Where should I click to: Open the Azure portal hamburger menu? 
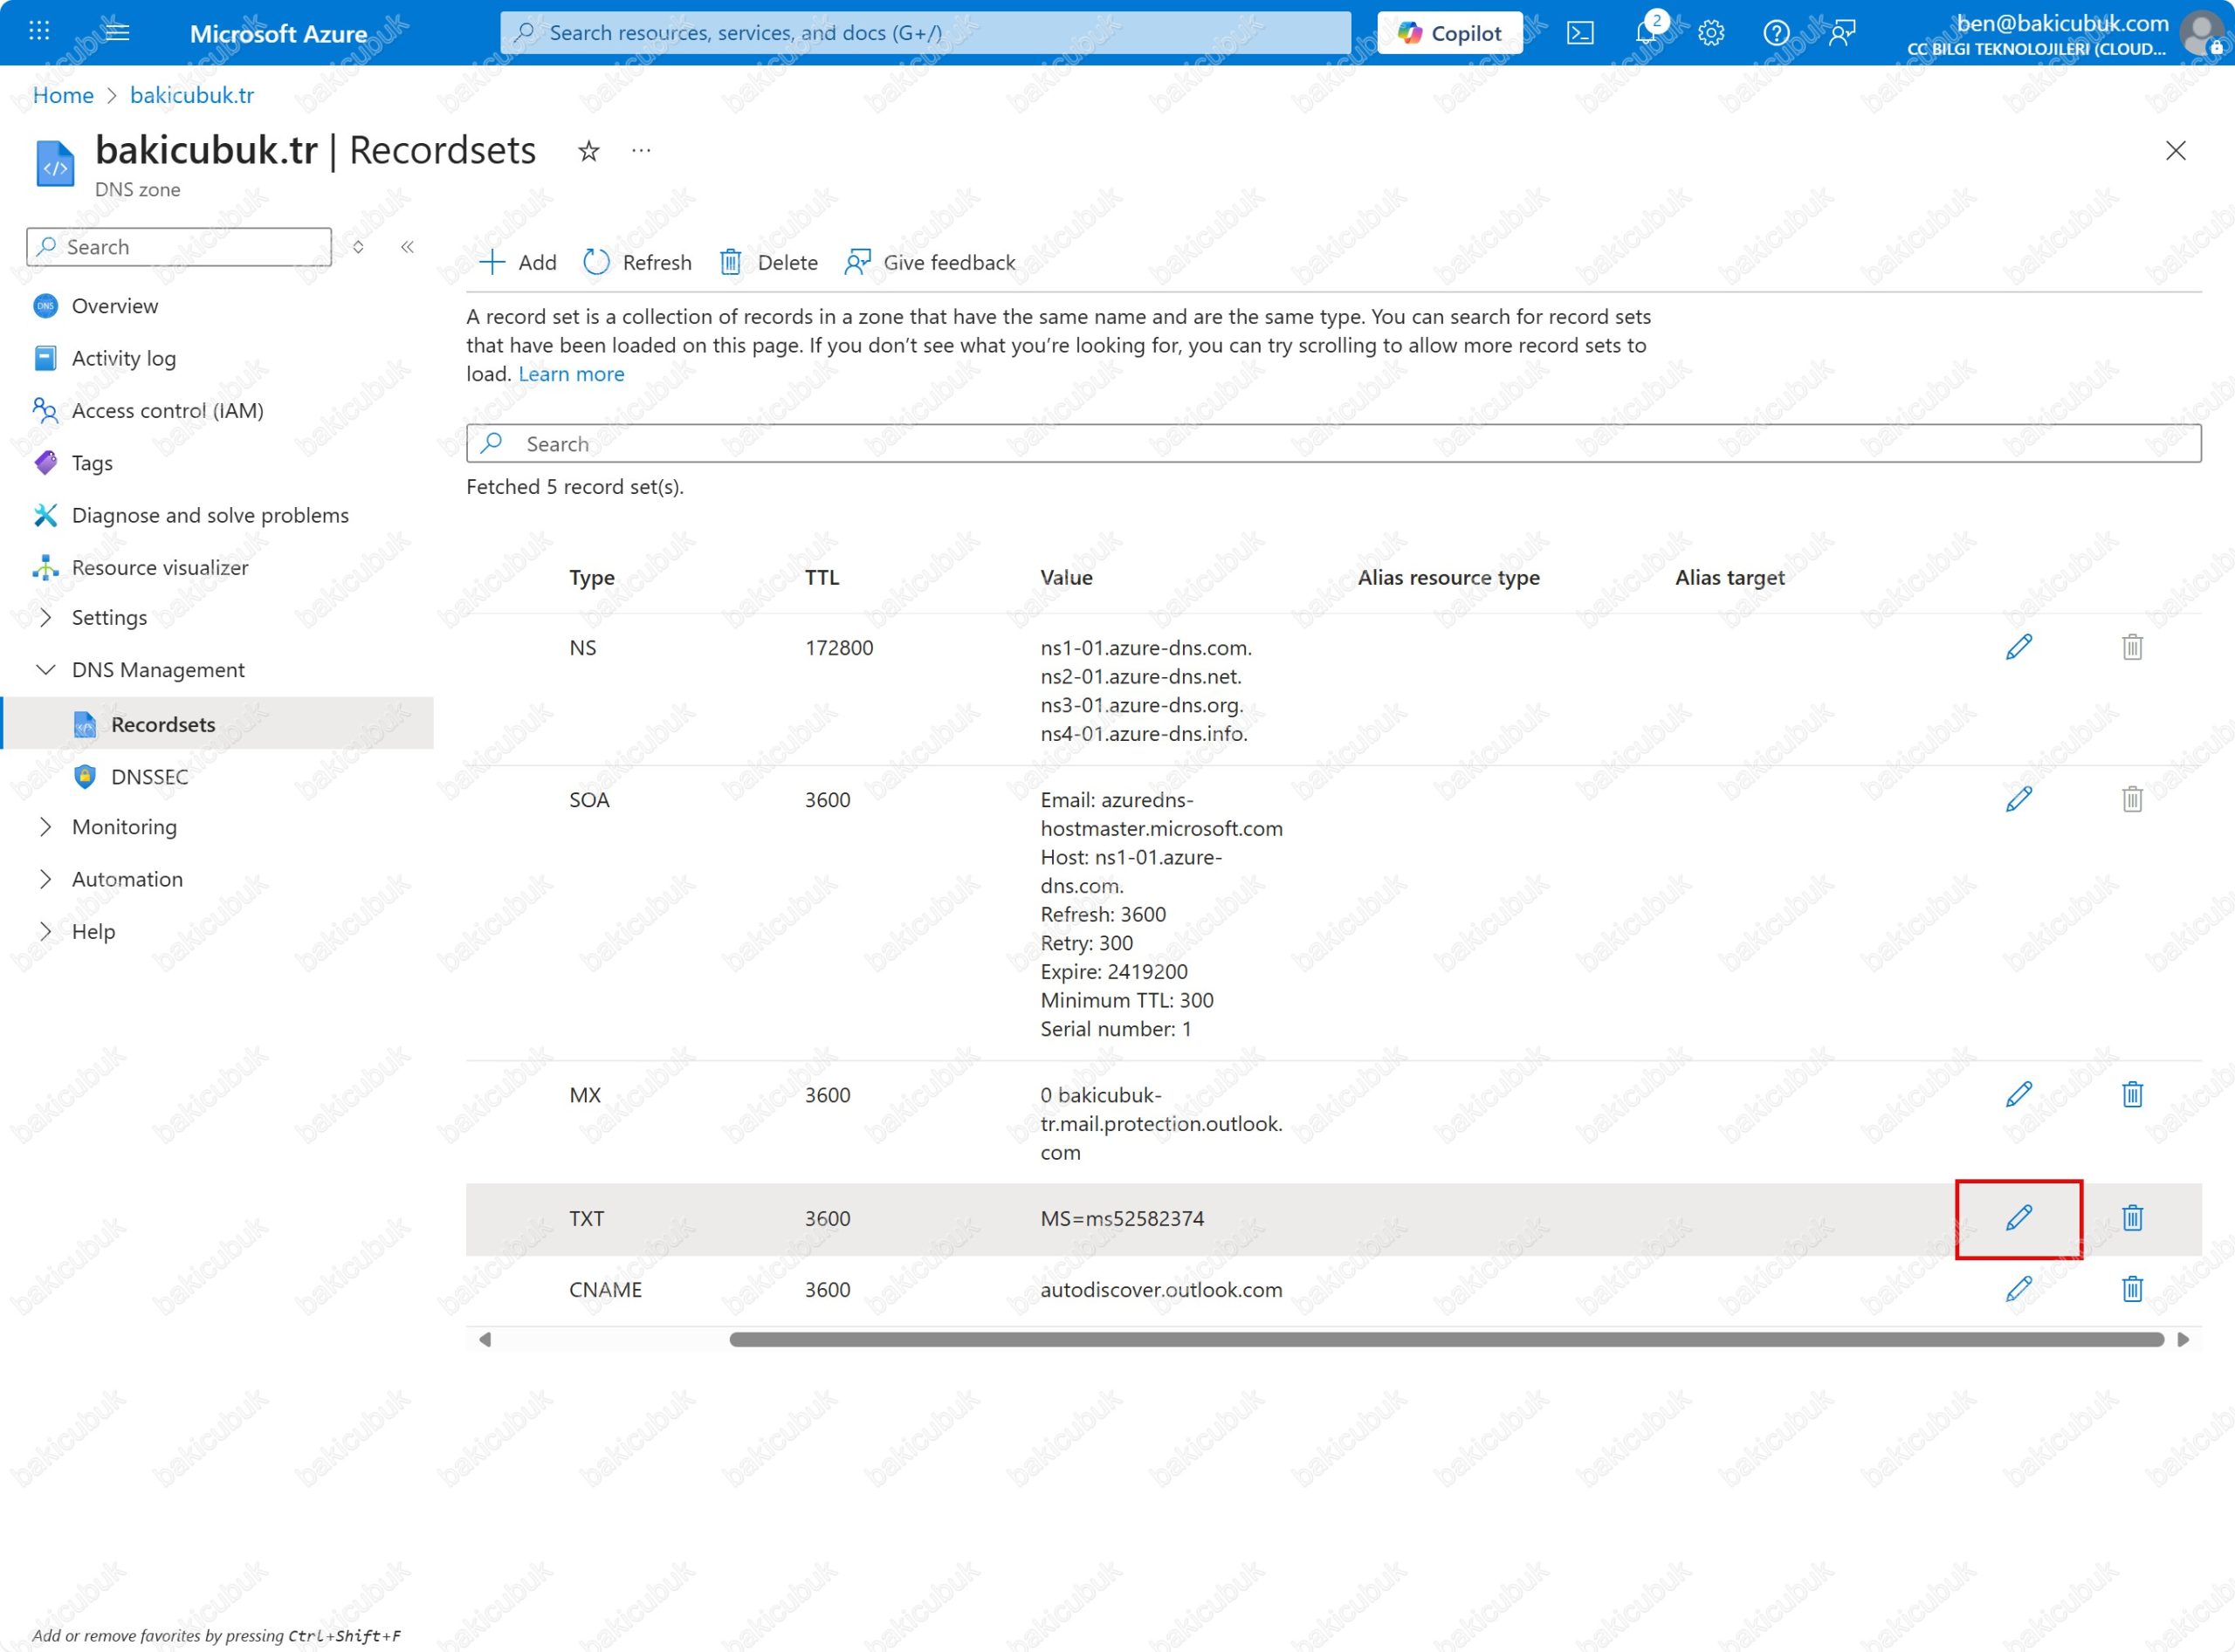click(117, 31)
